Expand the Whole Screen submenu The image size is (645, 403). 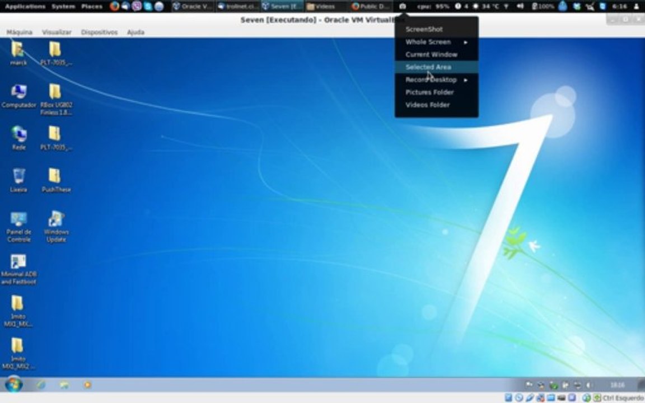(x=437, y=42)
